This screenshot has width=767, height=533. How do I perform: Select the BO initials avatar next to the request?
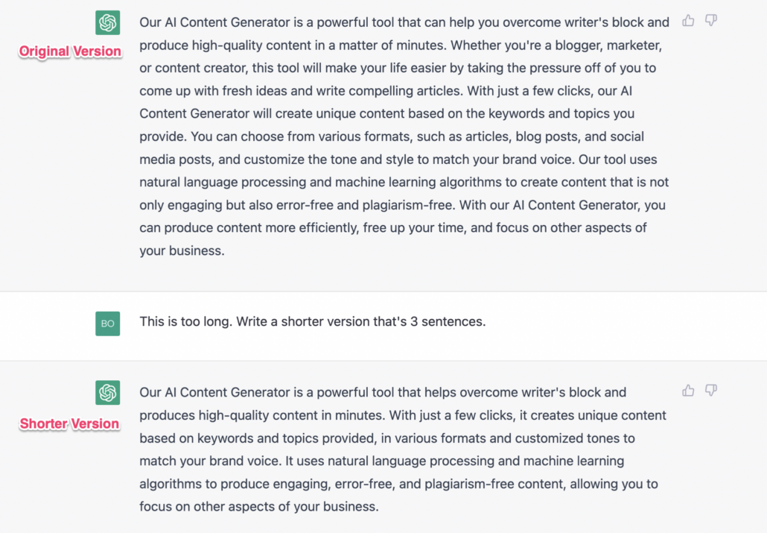pyautogui.click(x=107, y=324)
